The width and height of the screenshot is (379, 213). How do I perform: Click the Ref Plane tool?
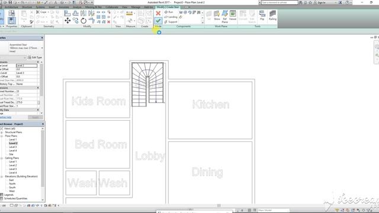click(225, 17)
